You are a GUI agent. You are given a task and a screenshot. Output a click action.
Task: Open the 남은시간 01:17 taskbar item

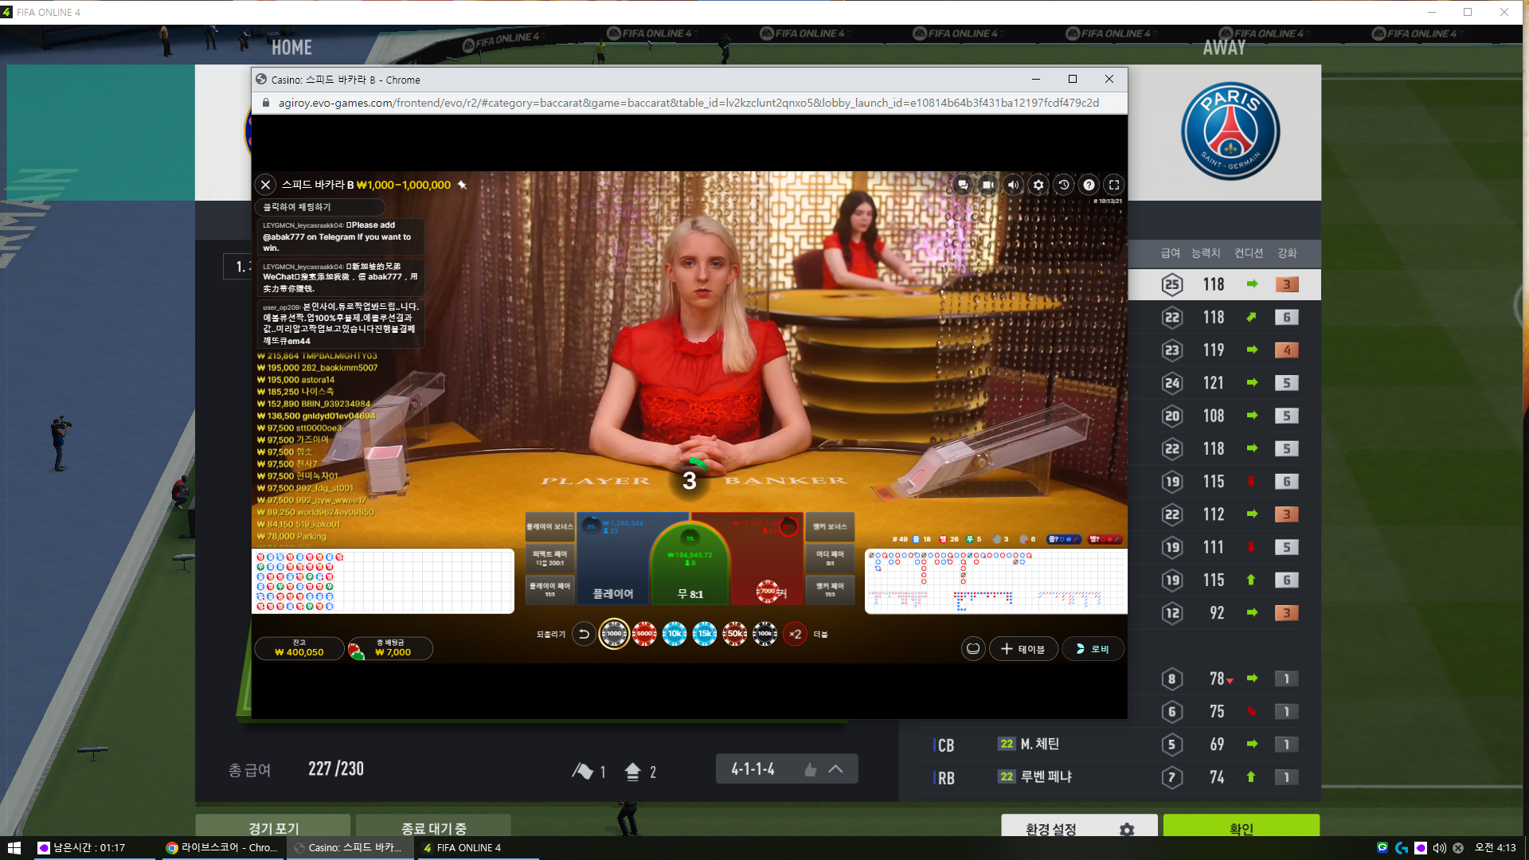[94, 848]
